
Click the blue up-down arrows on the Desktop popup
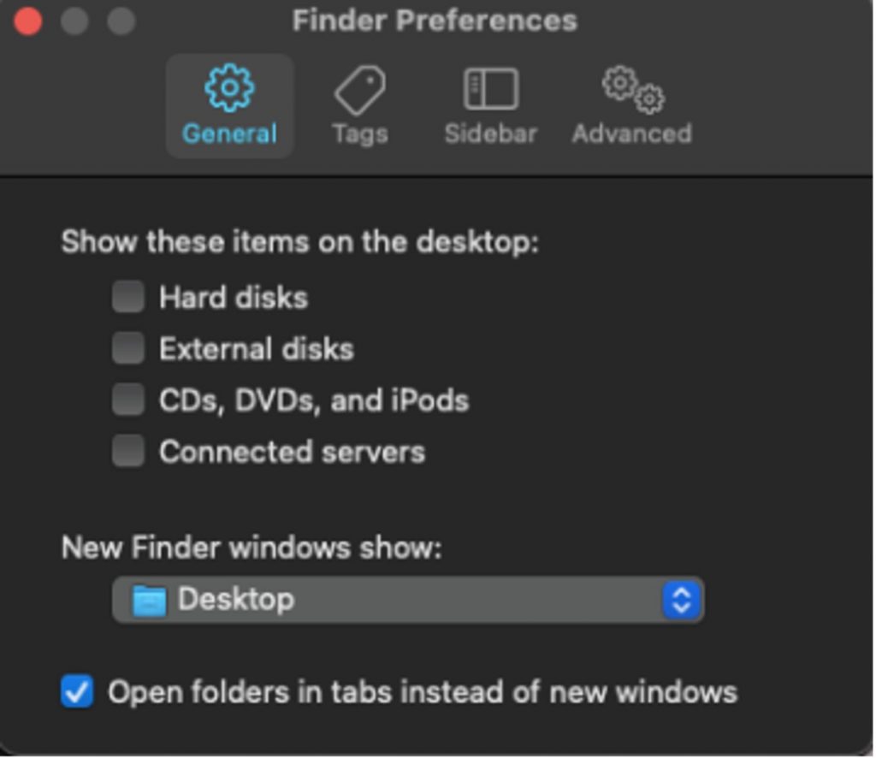tap(681, 600)
